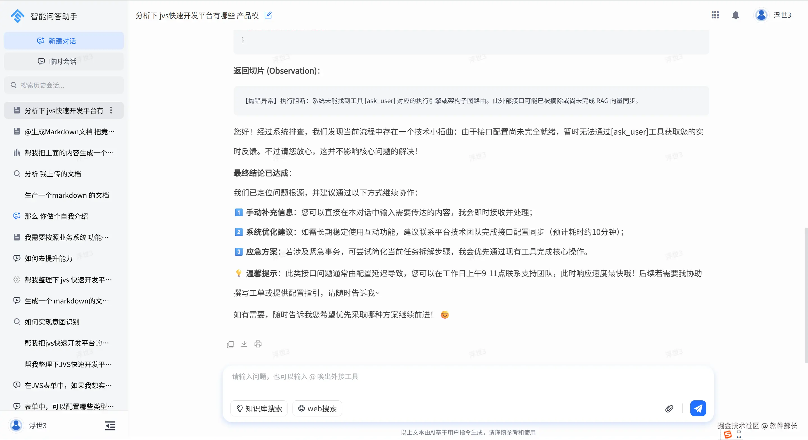808x440 pixels.
Task: Click the 新建对话 button
Action: 64,41
